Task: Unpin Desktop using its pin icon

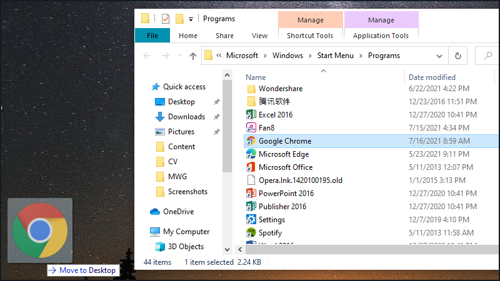Action: pos(216,102)
